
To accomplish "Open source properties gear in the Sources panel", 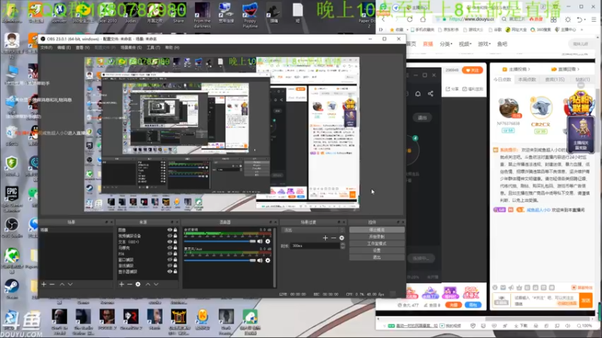I will coord(138,285).
